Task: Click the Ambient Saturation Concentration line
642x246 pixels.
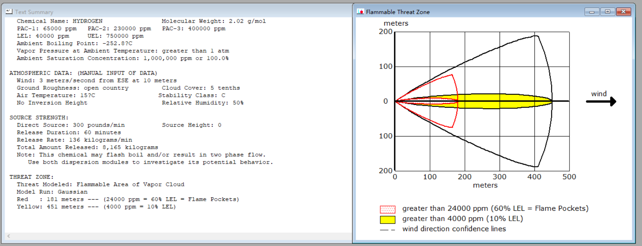Action: tap(123, 58)
